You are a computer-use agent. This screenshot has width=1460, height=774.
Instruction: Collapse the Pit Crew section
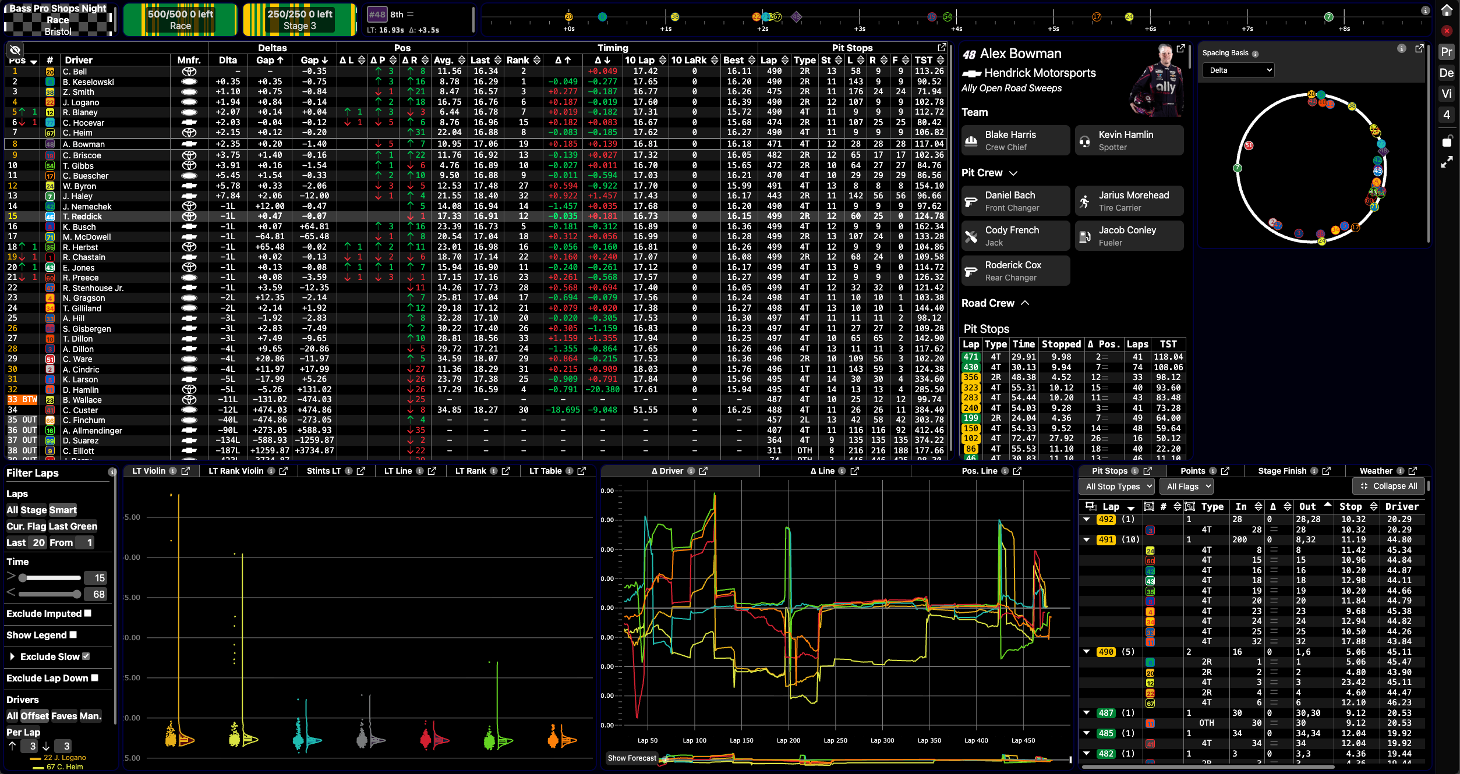tap(1013, 173)
